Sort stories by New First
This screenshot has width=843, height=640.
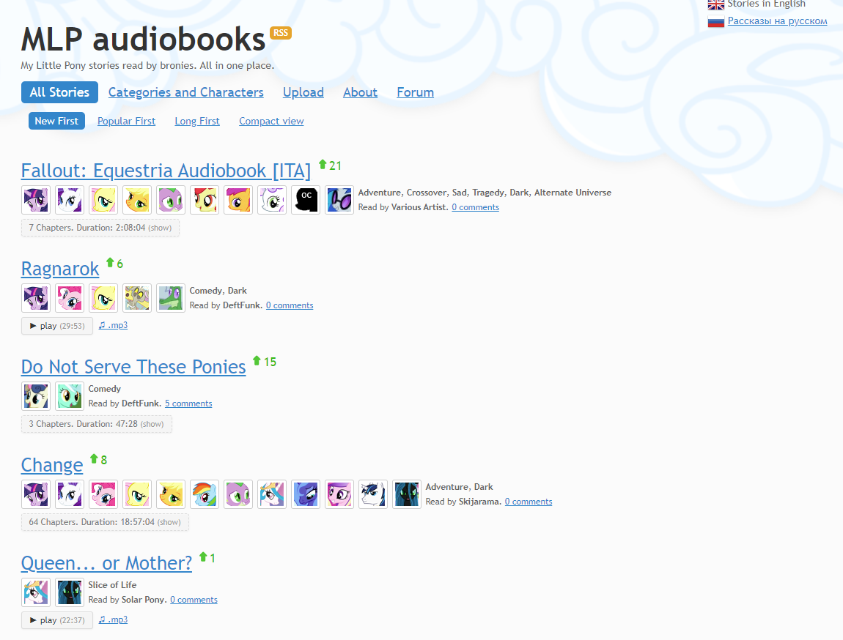tap(56, 121)
